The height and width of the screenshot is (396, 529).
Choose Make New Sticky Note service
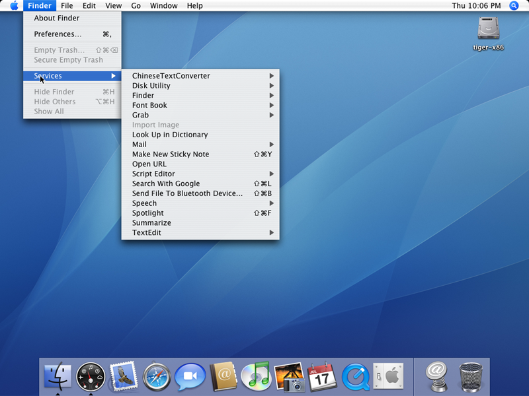coord(171,154)
